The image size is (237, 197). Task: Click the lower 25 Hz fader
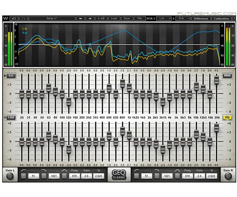coord(22,142)
